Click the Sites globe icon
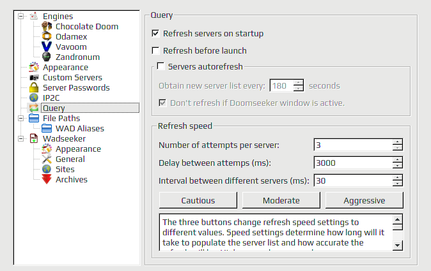 47,169
